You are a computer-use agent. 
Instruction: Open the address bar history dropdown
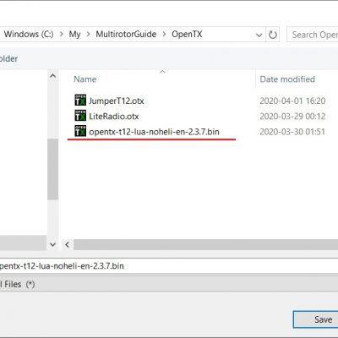[x=259, y=35]
